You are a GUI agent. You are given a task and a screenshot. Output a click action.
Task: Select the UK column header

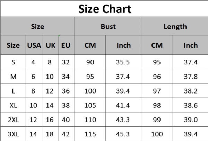(50, 45)
